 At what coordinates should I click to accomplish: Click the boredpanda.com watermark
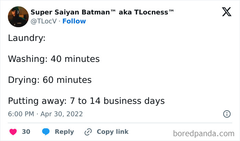pos(204,133)
